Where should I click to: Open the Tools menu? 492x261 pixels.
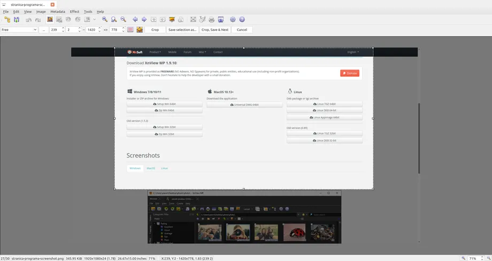[x=88, y=12]
